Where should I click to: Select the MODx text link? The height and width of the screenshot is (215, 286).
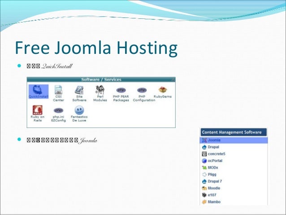[213, 167]
